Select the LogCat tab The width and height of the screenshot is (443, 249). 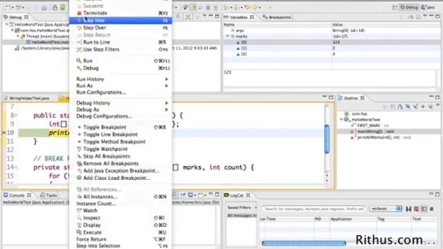click(x=237, y=195)
